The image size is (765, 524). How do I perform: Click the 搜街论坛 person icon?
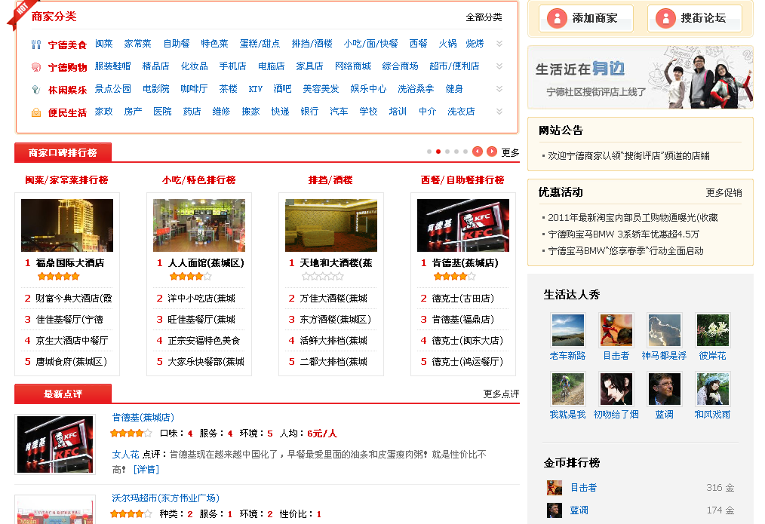pos(665,19)
